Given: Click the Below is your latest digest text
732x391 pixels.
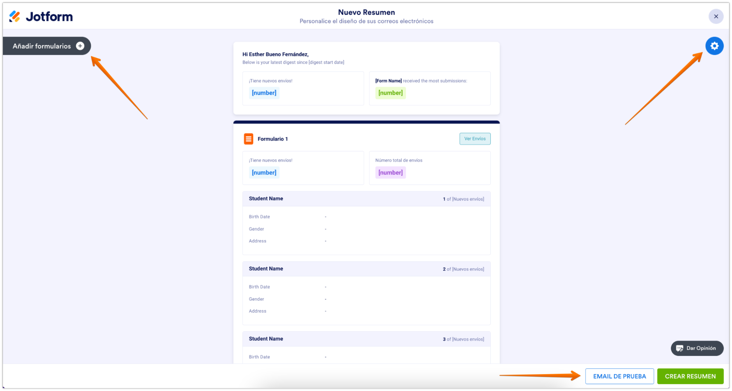Looking at the screenshot, I should point(293,63).
